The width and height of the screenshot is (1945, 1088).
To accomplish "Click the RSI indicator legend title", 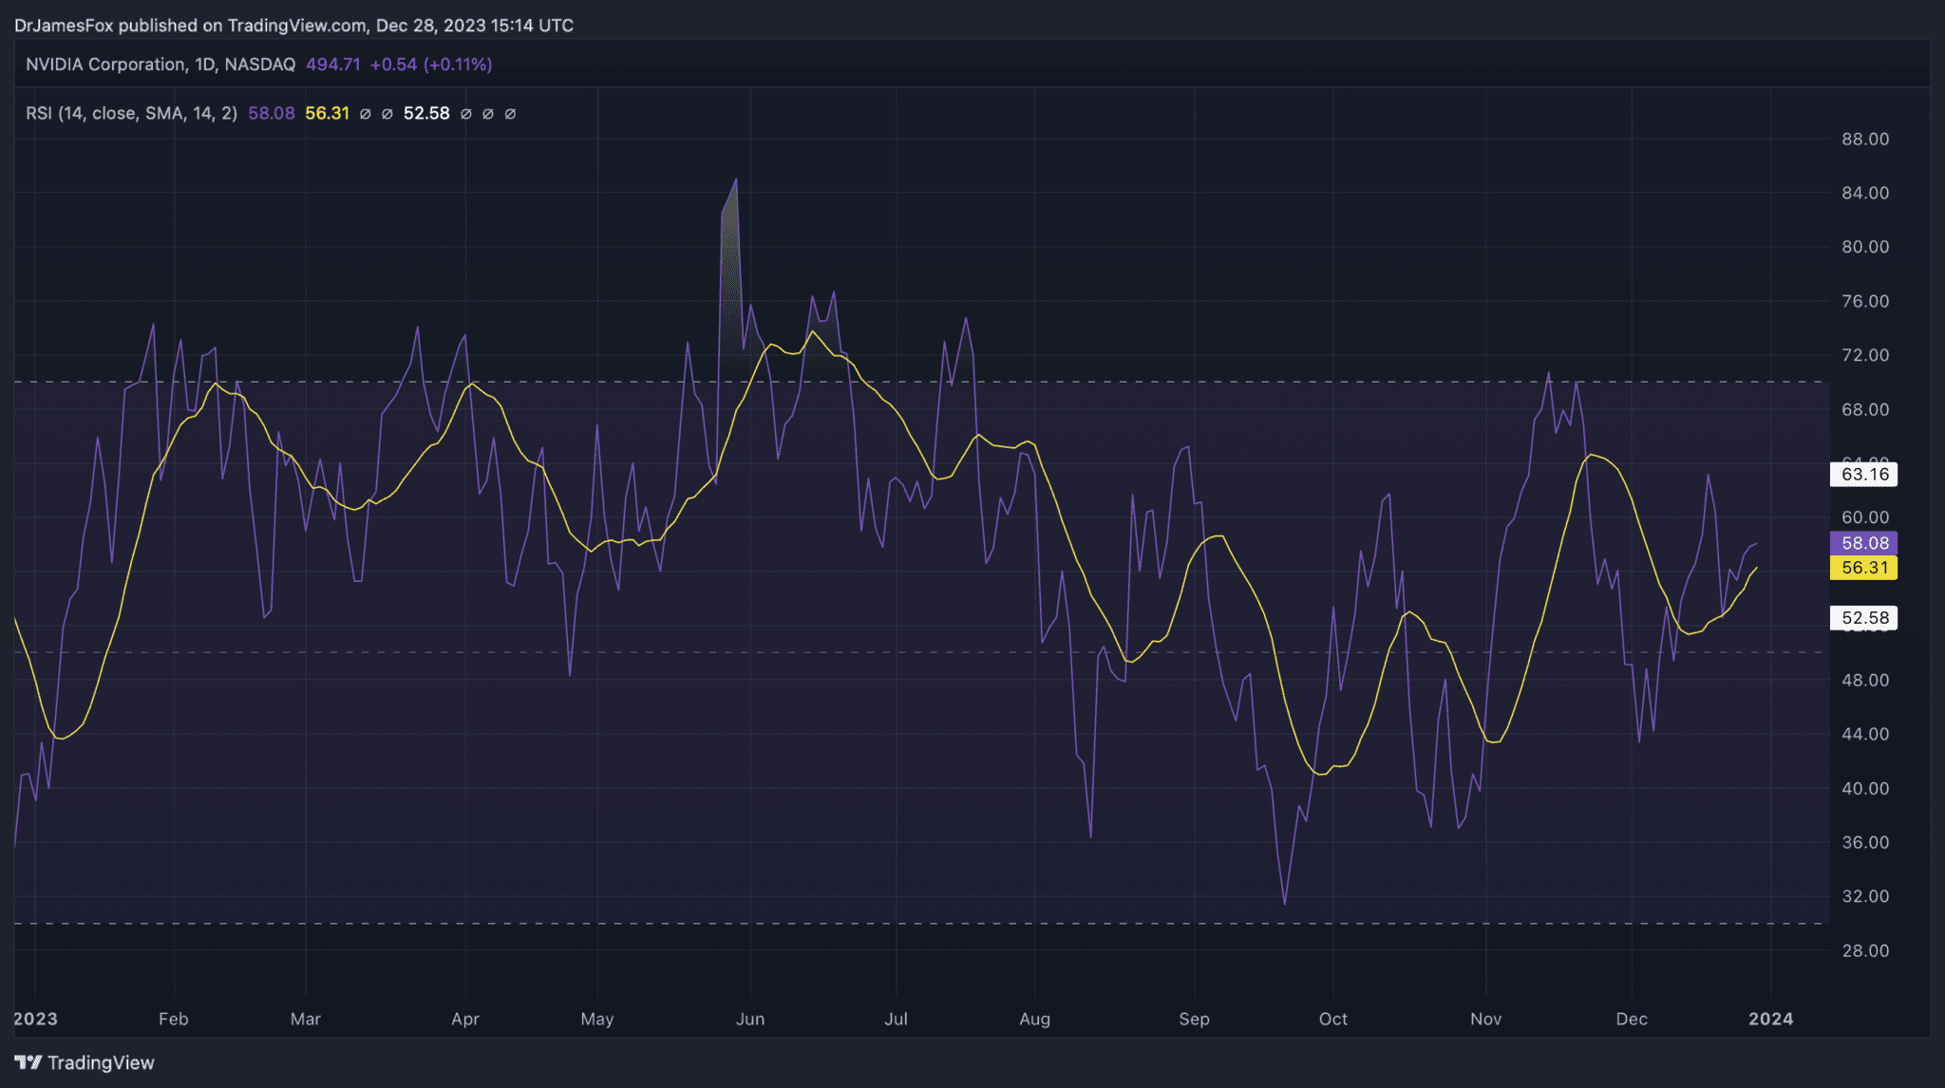I will point(131,113).
